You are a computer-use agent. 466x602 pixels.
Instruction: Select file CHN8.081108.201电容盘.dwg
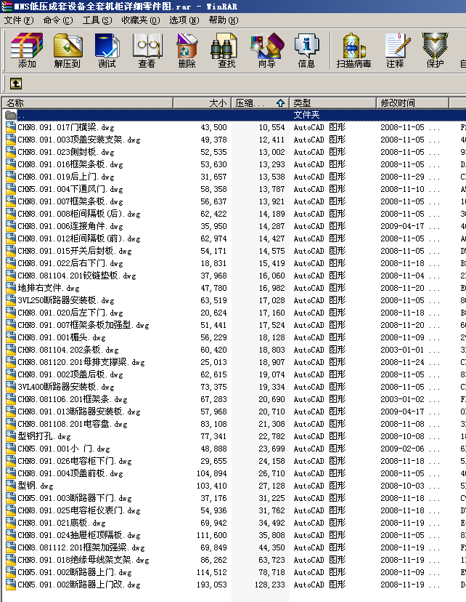click(73, 424)
